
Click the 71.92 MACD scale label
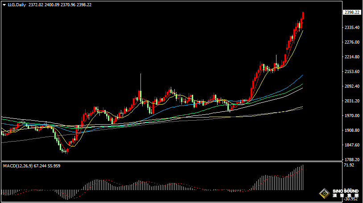coord(350,165)
